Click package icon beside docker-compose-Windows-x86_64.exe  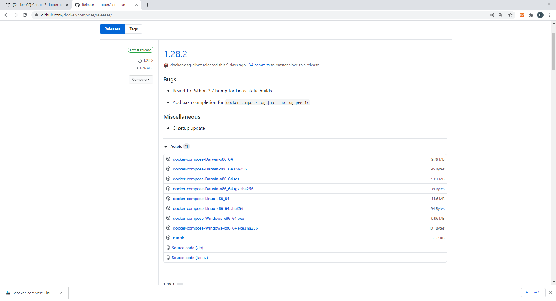pyautogui.click(x=168, y=218)
